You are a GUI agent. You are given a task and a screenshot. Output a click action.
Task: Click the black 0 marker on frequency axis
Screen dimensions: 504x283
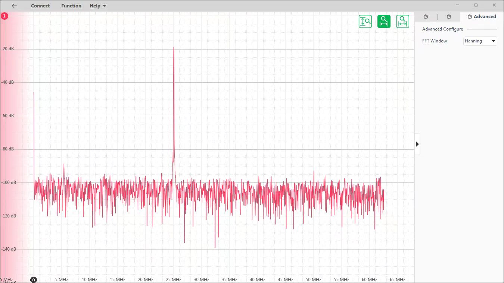34,280
